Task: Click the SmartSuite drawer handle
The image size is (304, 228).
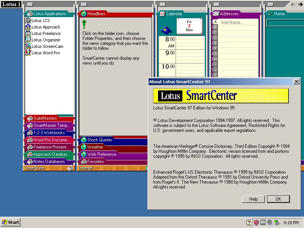Action: tap(49, 168)
